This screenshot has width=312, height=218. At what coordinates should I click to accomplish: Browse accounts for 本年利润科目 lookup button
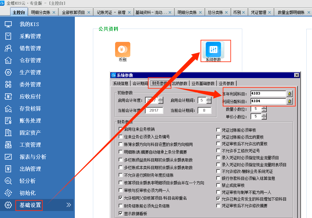(290, 94)
